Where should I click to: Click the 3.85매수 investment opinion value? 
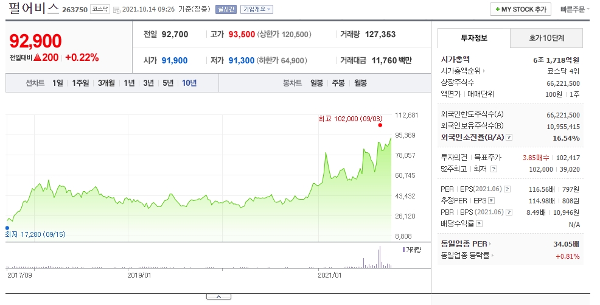(x=535, y=157)
